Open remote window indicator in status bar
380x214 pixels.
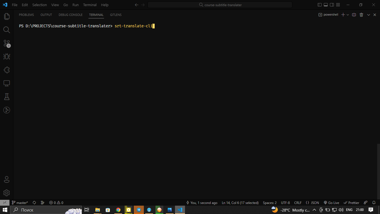(5, 203)
